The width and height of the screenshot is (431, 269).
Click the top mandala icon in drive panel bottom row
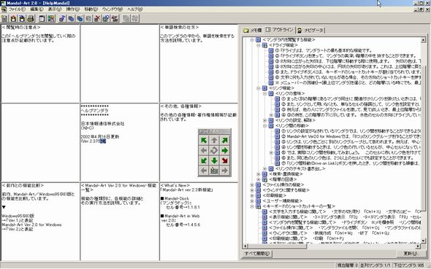[214, 171]
